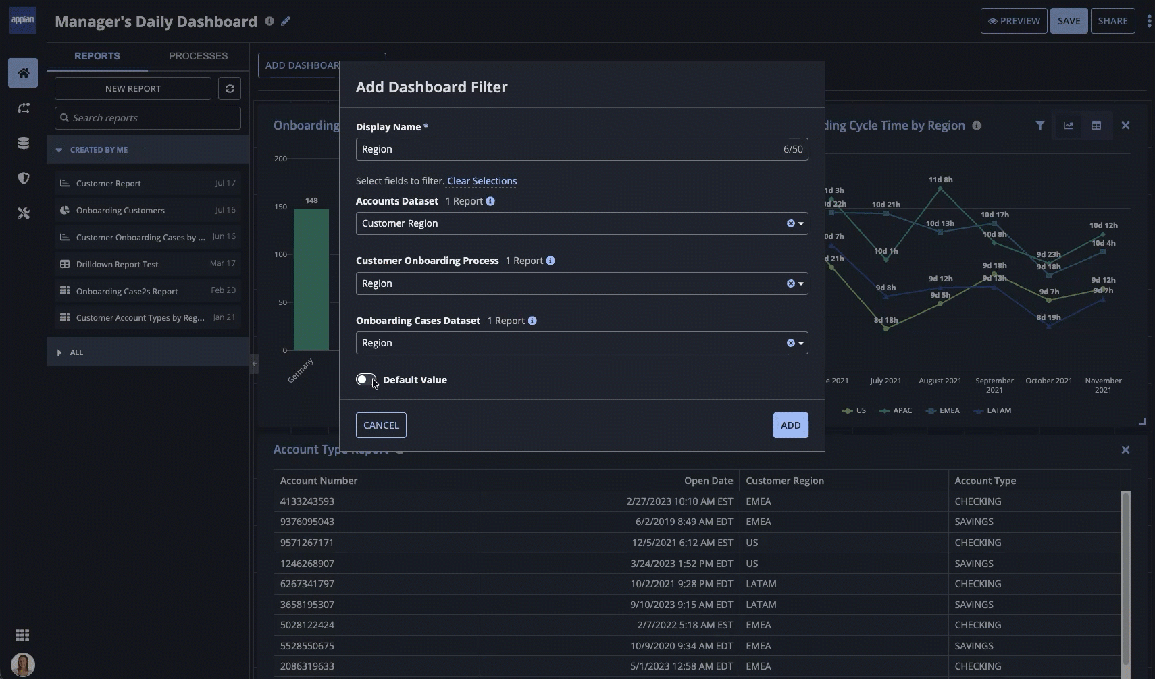
Task: Click the Clear Selections link
Action: pyautogui.click(x=482, y=181)
